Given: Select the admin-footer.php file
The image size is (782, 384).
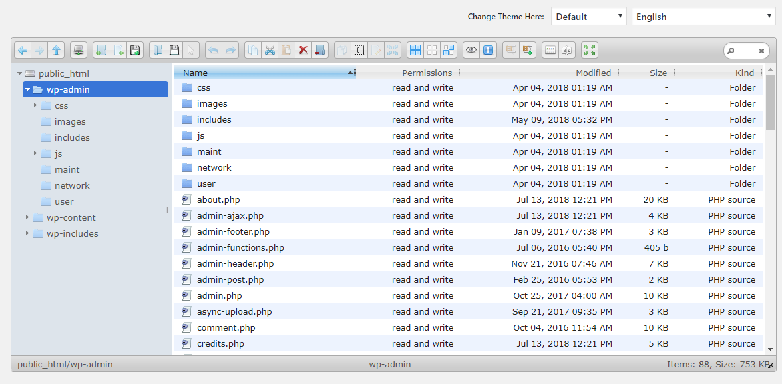Looking at the screenshot, I should [x=468, y=231].
